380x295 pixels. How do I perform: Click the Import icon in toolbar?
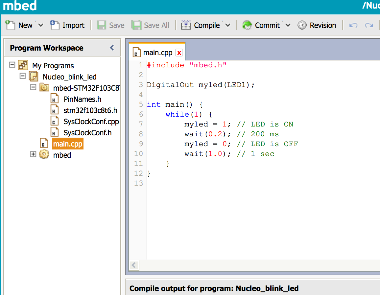click(55, 25)
